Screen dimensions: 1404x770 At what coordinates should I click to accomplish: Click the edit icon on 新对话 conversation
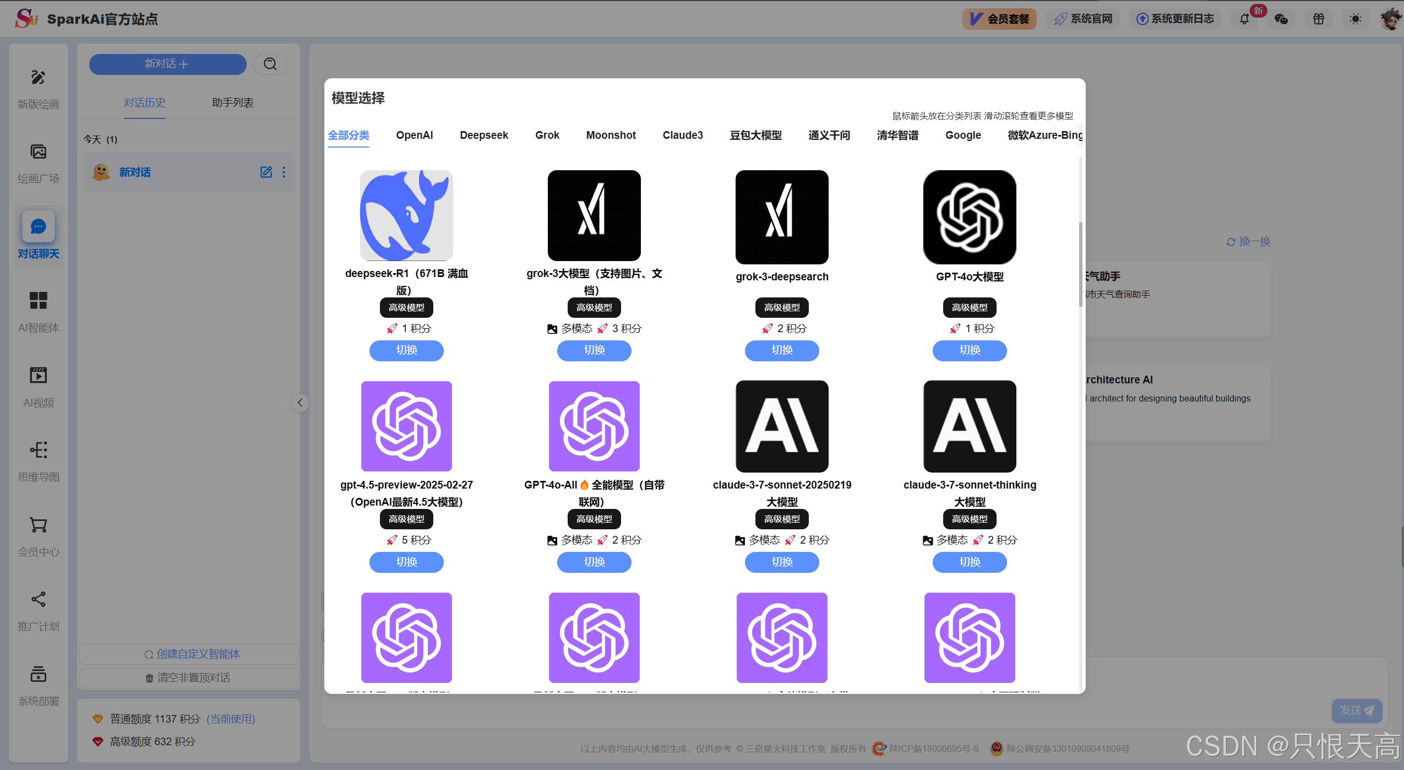tap(266, 172)
